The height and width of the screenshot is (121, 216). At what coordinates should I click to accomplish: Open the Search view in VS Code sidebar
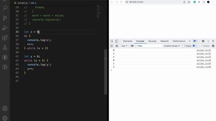(5, 8)
